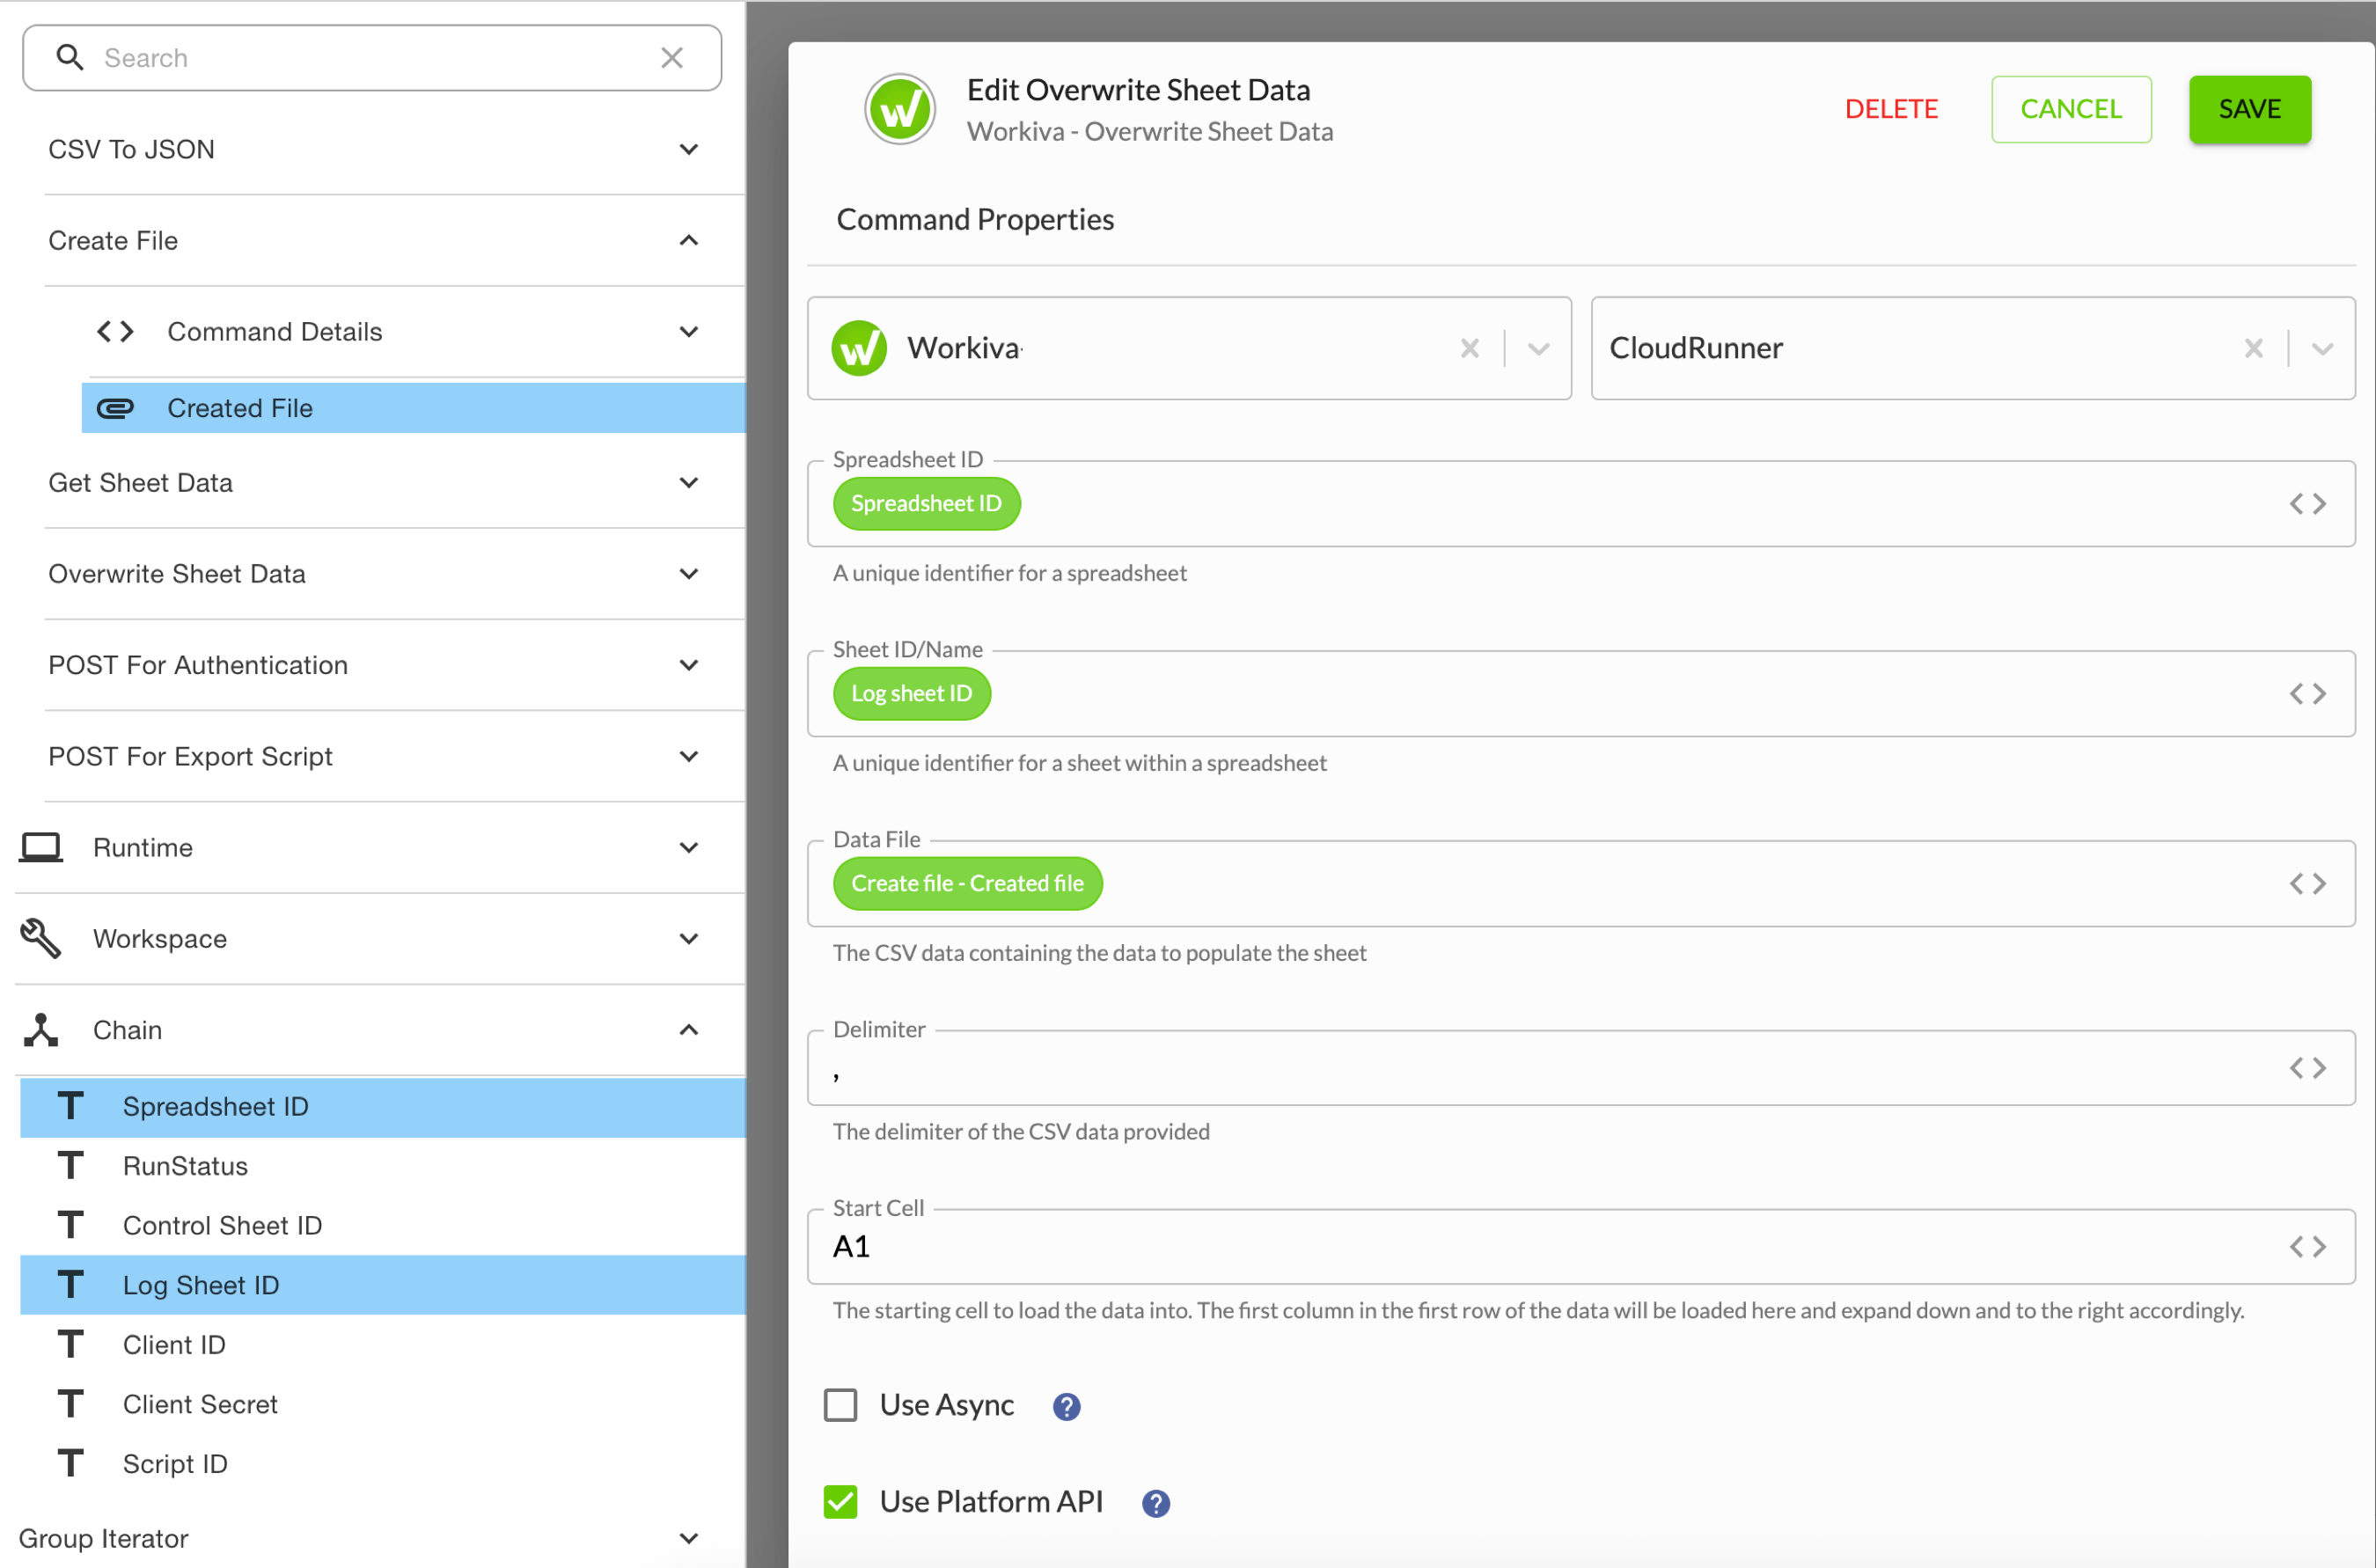Select Created File output item
The image size is (2376, 1568).
[x=413, y=408]
